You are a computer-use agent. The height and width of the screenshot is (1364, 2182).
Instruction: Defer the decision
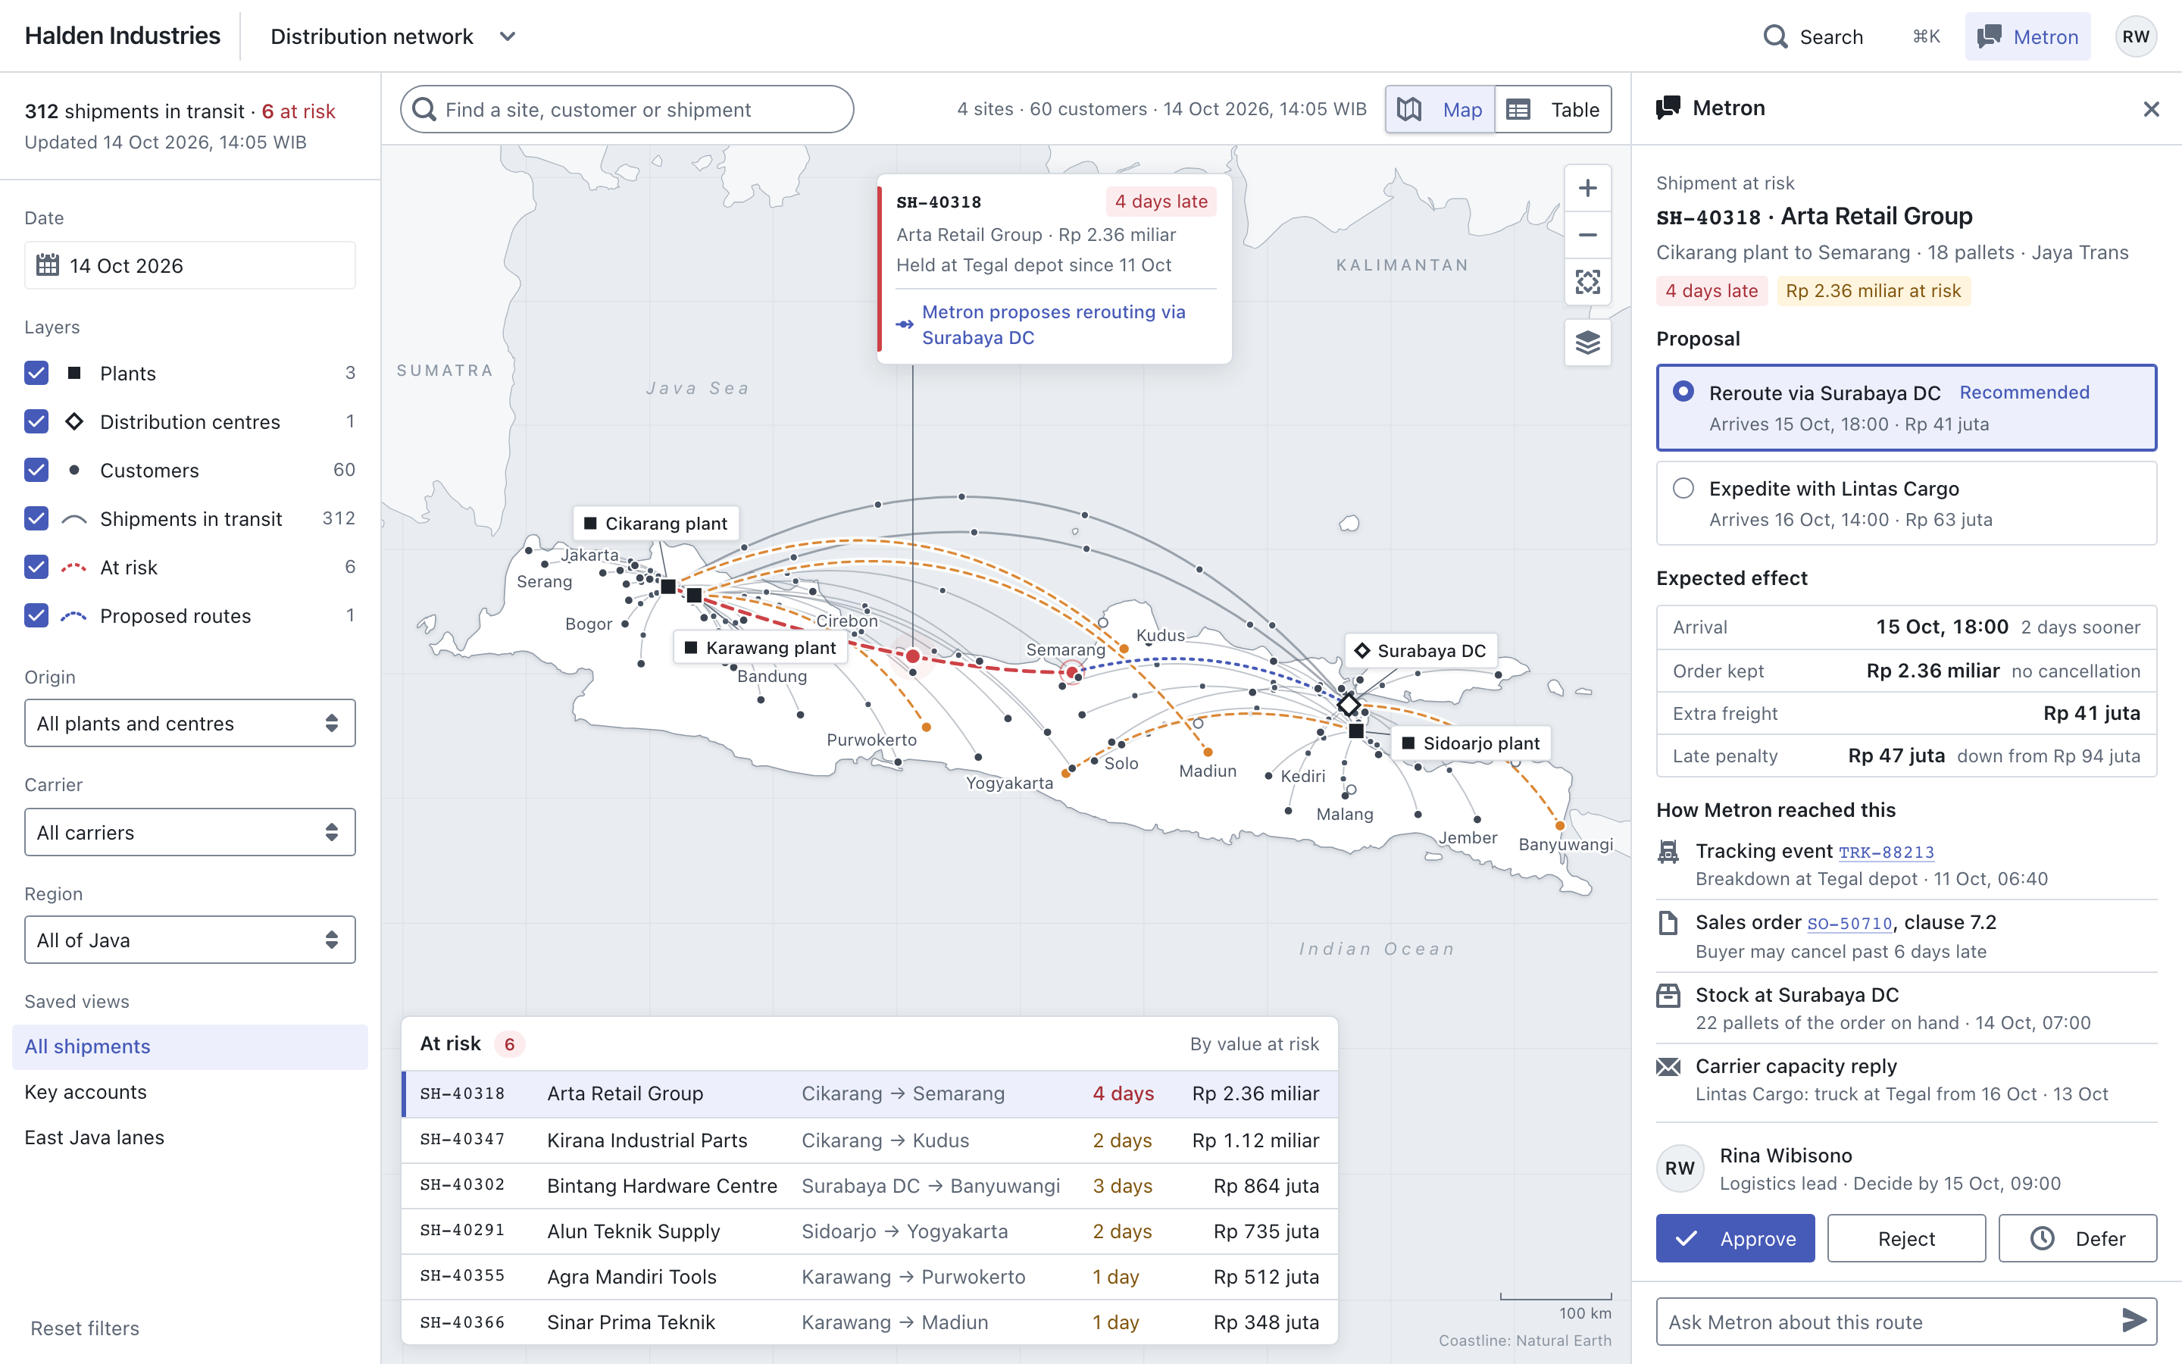pos(2077,1239)
